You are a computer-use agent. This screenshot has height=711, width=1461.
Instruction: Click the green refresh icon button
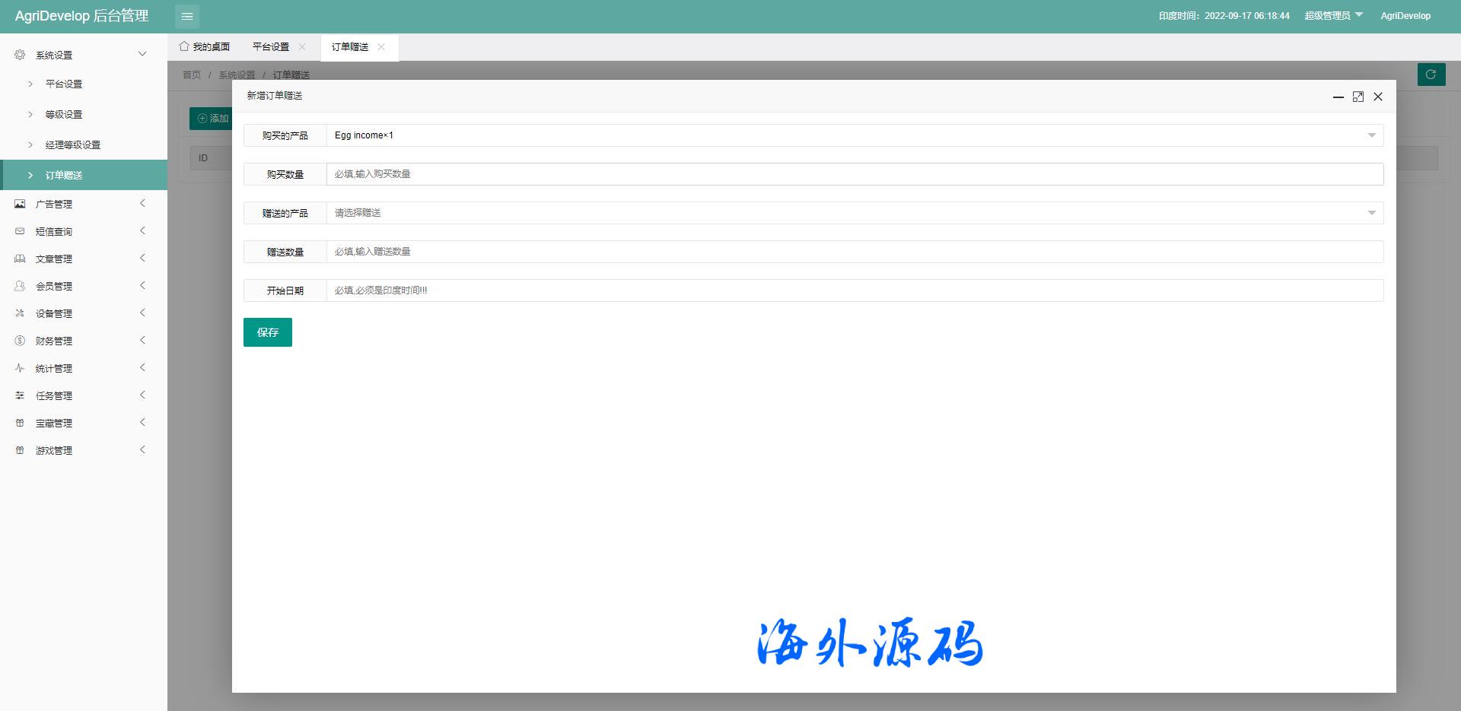[1431, 75]
